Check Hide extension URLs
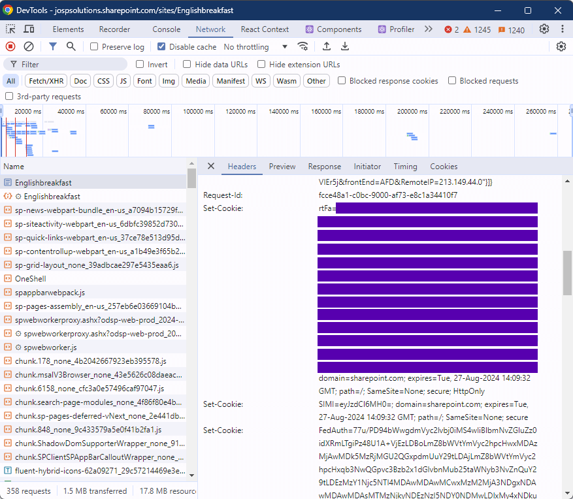Screen dimensions: 573x499 261,64
